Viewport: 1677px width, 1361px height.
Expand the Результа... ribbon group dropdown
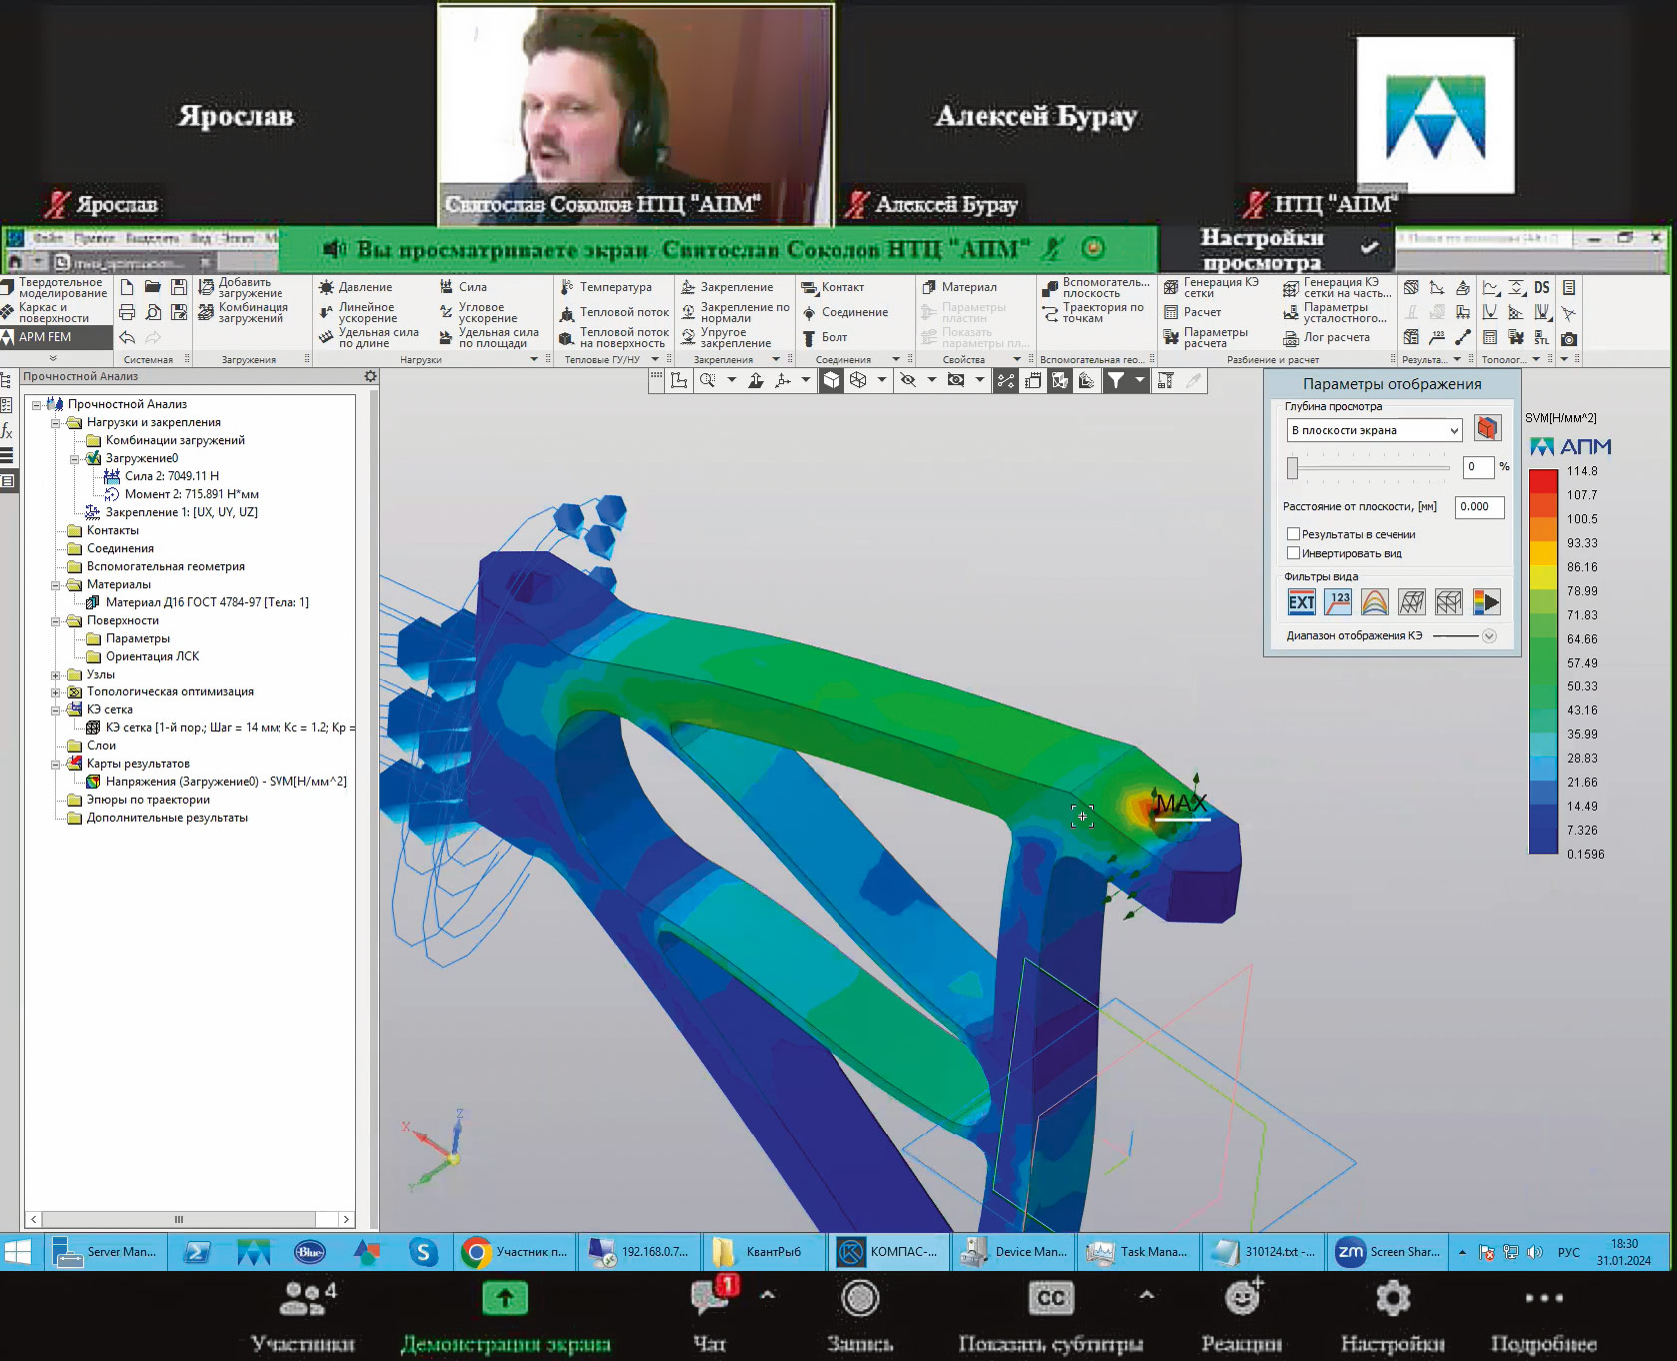click(x=1457, y=359)
